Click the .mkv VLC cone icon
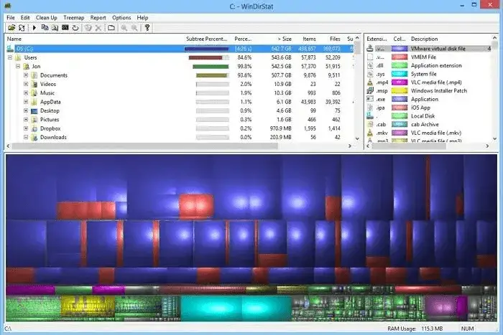This screenshot has width=503, height=335. click(x=370, y=133)
